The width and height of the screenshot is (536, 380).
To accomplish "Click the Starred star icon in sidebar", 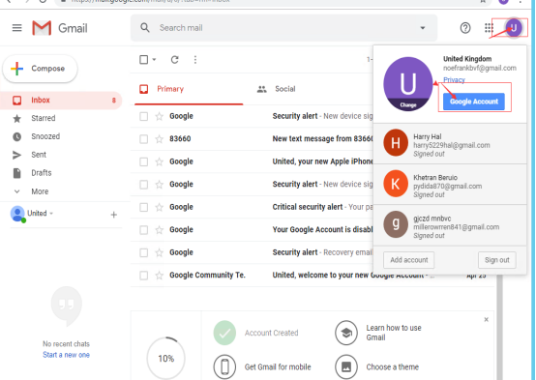I will click(16, 118).
